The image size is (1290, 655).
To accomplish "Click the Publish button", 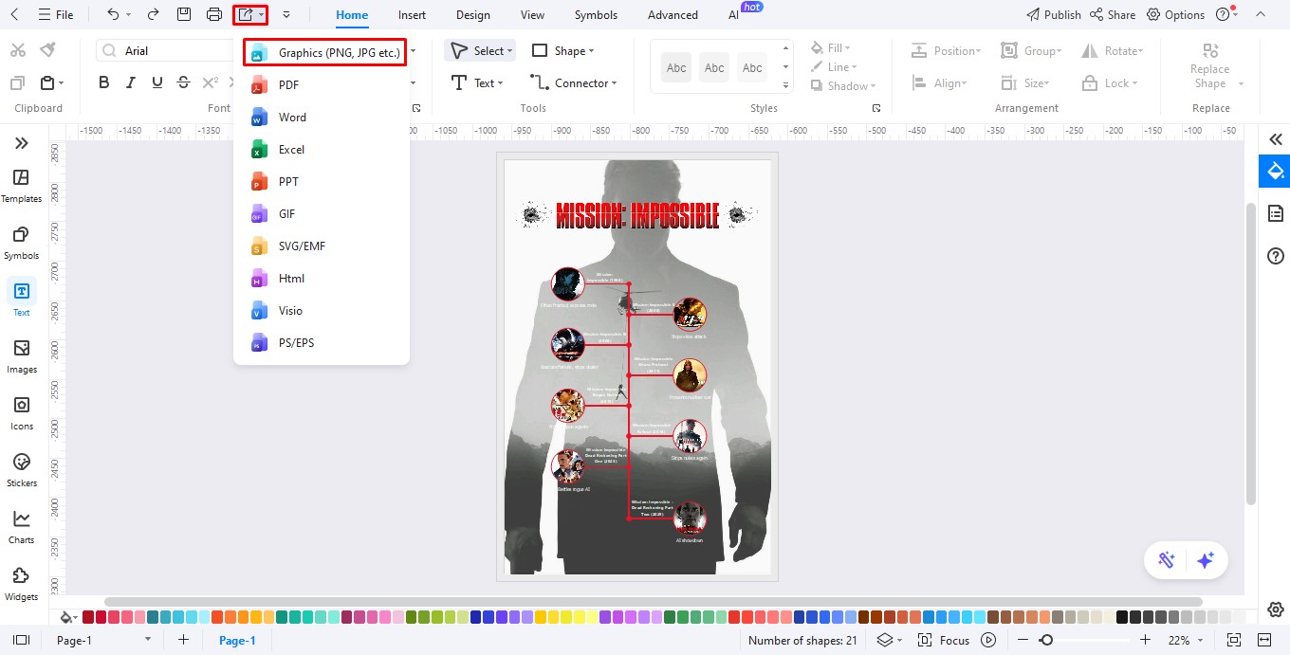I will pyautogui.click(x=1053, y=15).
